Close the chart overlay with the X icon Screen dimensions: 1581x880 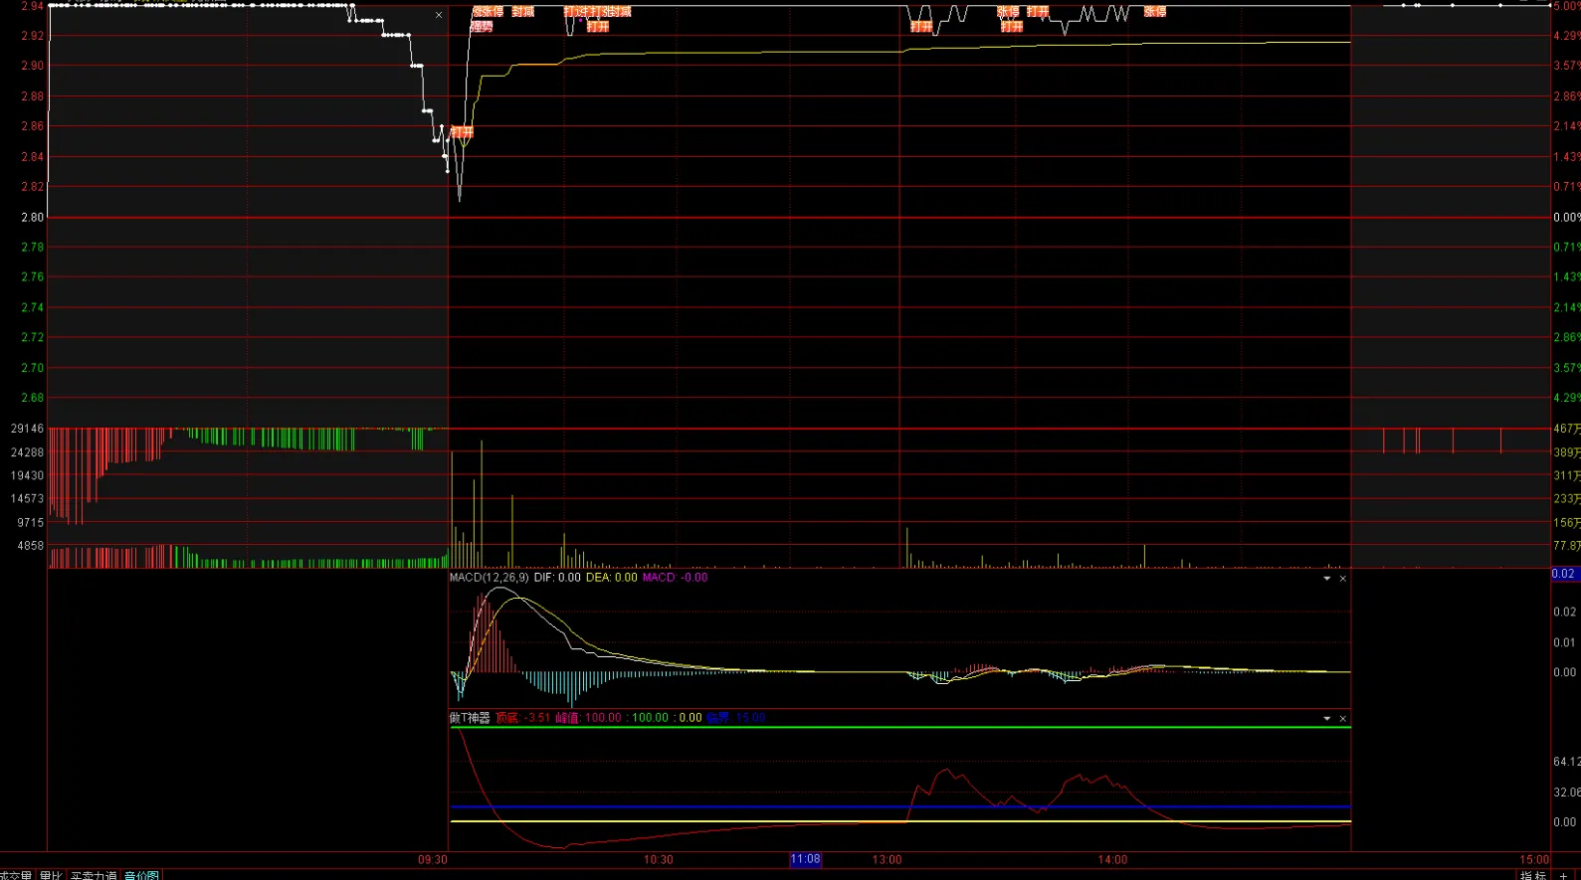(x=439, y=15)
